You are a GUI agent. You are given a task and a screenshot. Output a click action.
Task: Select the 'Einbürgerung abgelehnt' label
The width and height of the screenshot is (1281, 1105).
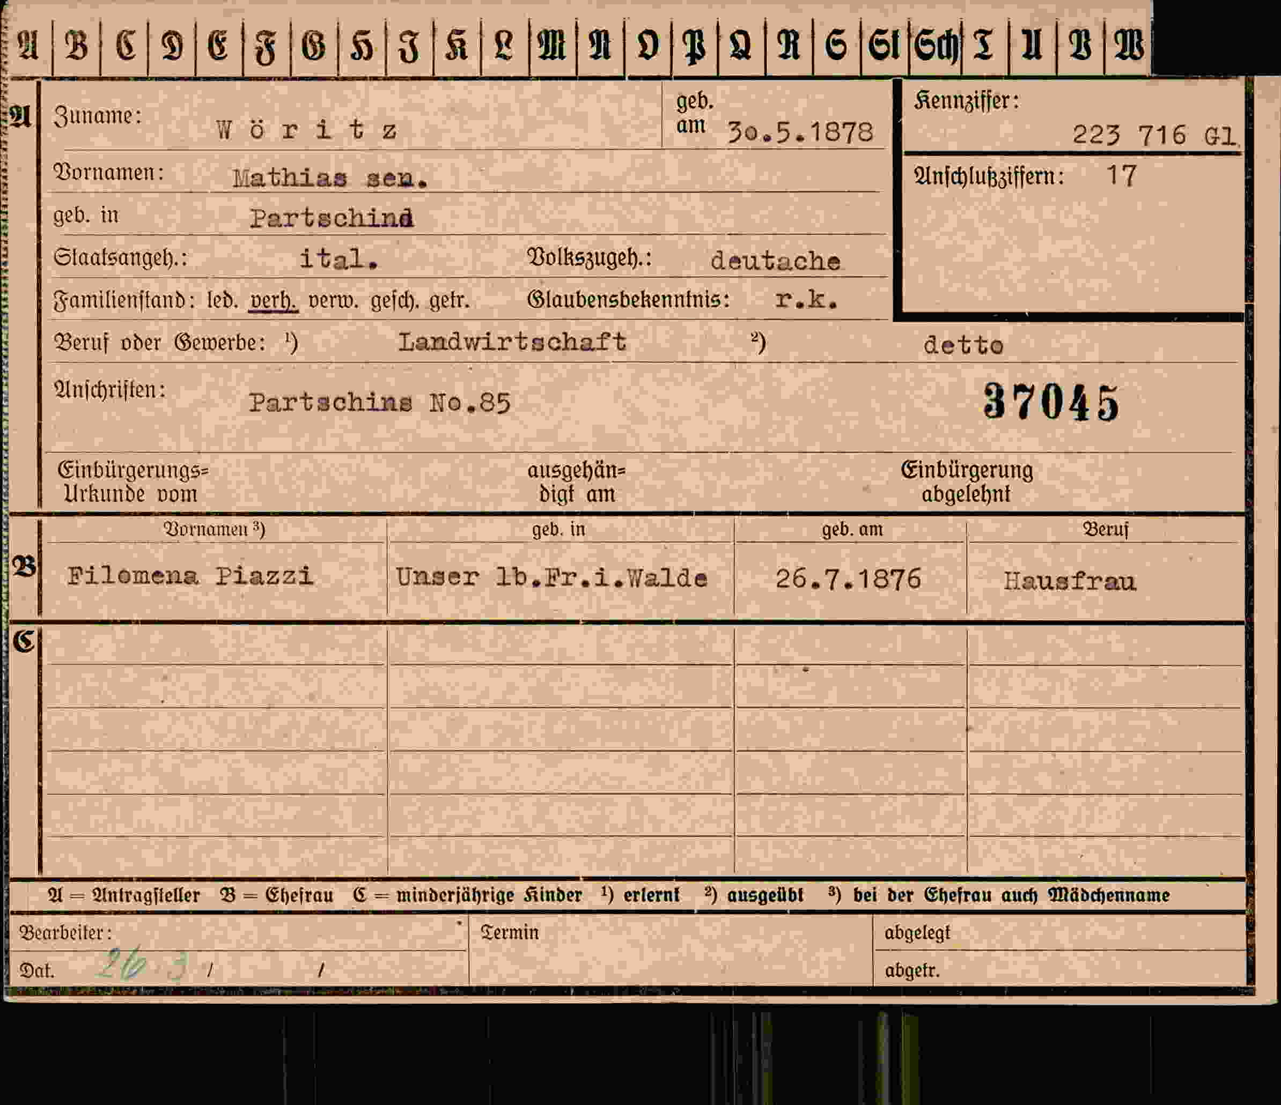tap(966, 482)
